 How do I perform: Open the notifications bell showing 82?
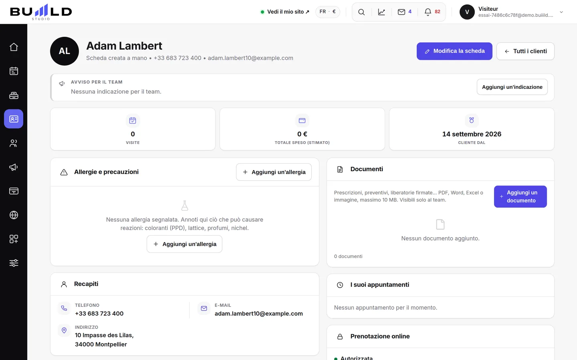tap(432, 12)
